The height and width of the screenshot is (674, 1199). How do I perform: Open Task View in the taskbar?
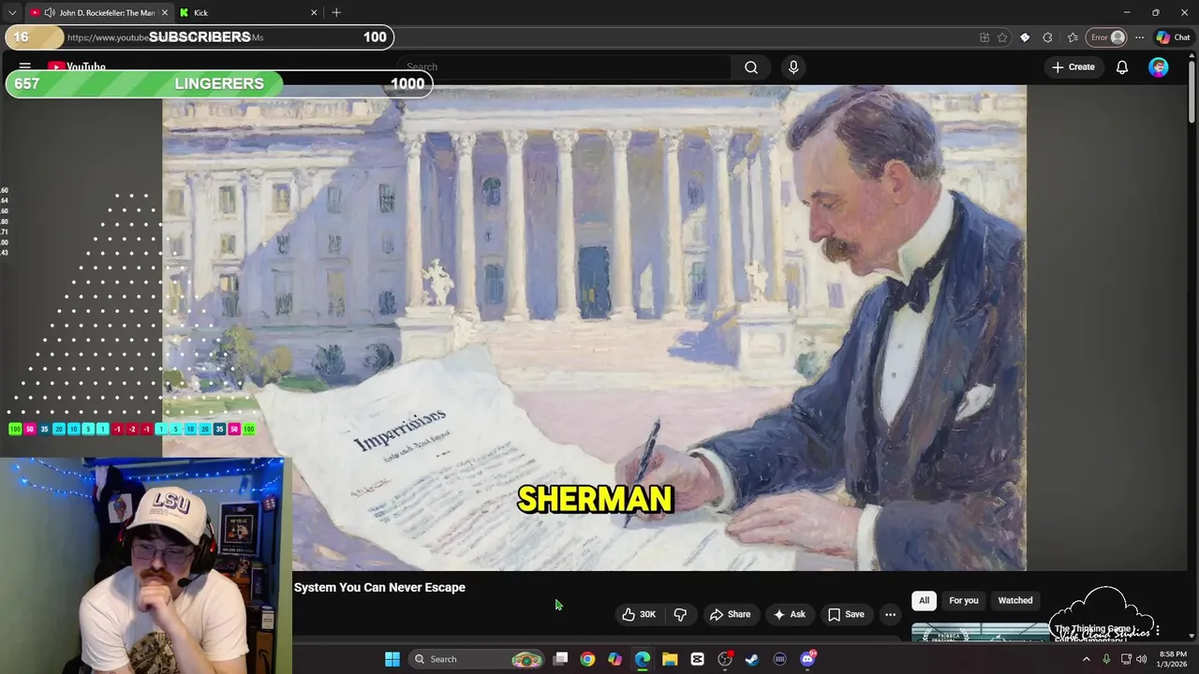(x=560, y=659)
